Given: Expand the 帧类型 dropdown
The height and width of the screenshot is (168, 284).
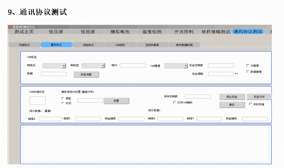Looking at the screenshot, I should coord(103,66).
